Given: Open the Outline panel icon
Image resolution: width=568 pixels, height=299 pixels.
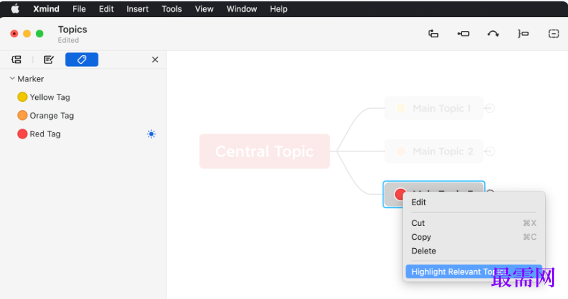Looking at the screenshot, I should click(17, 60).
